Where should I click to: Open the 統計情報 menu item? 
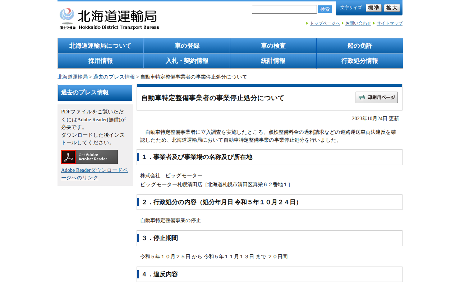click(273, 61)
